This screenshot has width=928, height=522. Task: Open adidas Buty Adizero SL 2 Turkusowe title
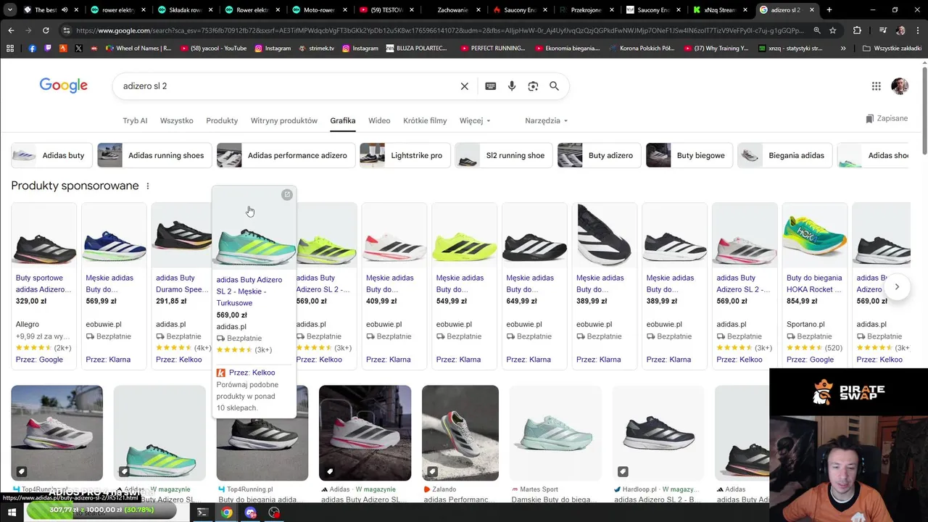click(x=249, y=291)
